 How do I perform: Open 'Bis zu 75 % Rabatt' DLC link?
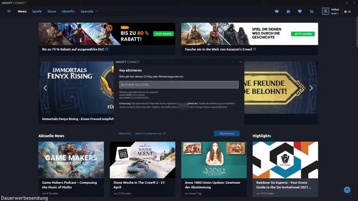(x=73, y=49)
